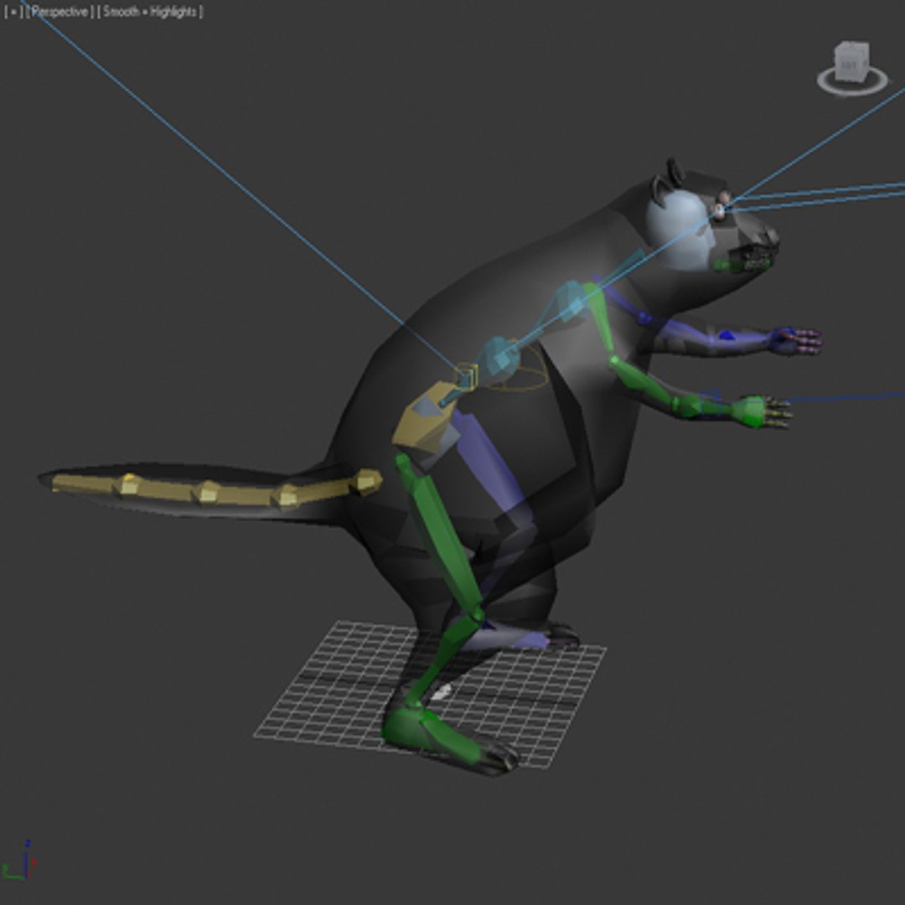Click the ViewCube cube face
The height and width of the screenshot is (905, 905).
click(x=852, y=60)
